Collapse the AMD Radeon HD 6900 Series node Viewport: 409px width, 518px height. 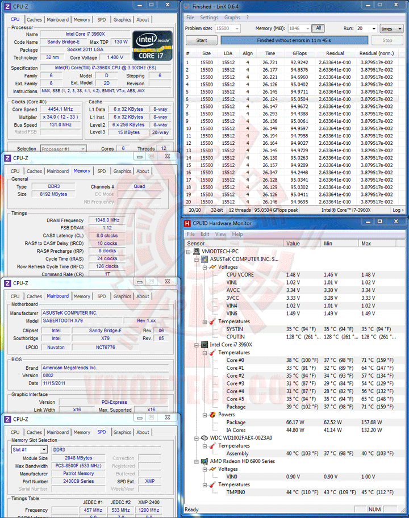tap(196, 462)
